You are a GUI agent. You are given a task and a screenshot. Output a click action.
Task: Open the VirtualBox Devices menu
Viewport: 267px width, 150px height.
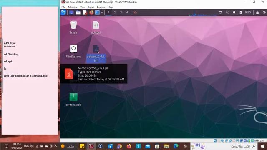coord(101,7)
